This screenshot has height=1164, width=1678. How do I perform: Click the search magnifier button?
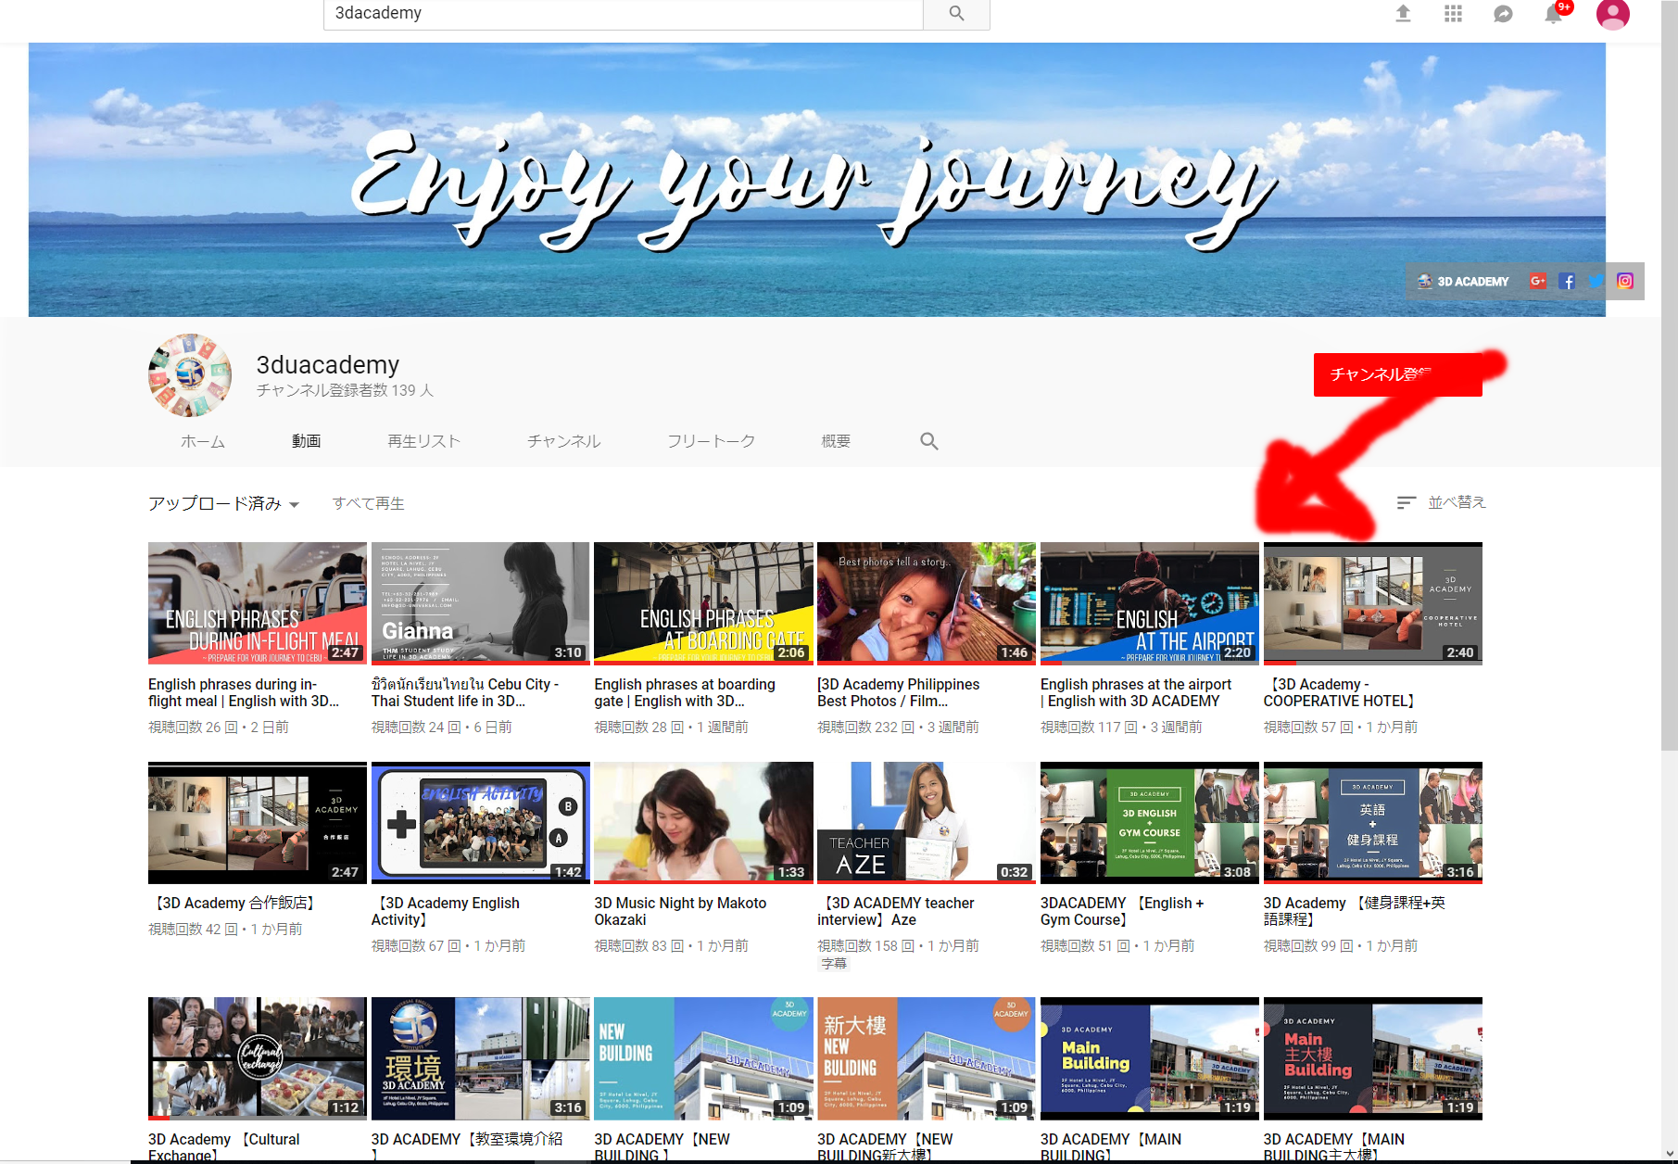956,14
